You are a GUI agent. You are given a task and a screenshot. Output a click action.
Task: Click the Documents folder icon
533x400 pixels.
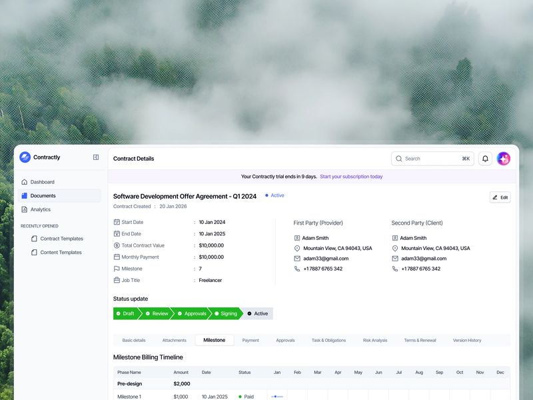24,195
